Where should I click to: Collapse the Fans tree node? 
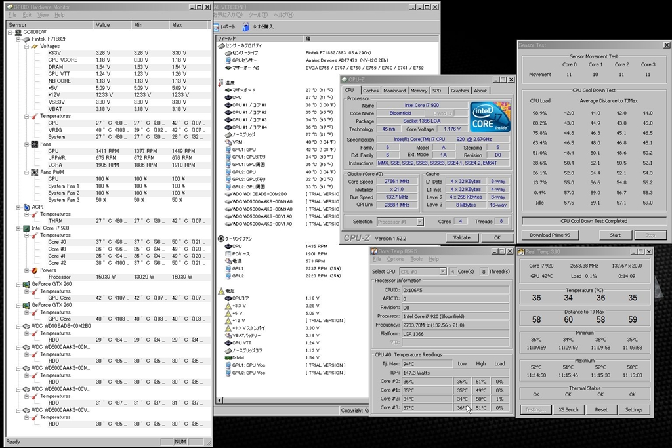point(26,144)
